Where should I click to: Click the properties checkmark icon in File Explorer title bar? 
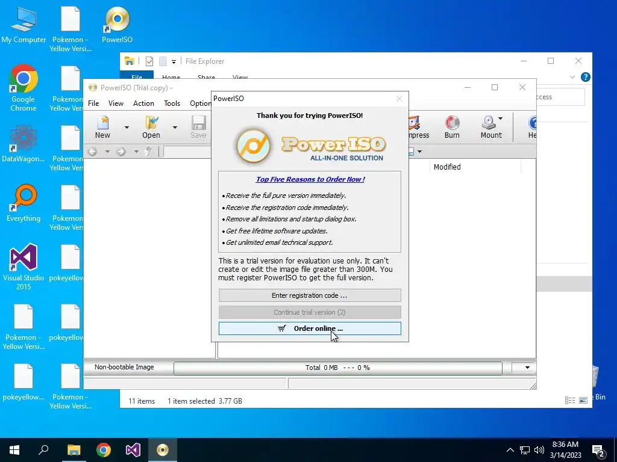click(x=149, y=61)
